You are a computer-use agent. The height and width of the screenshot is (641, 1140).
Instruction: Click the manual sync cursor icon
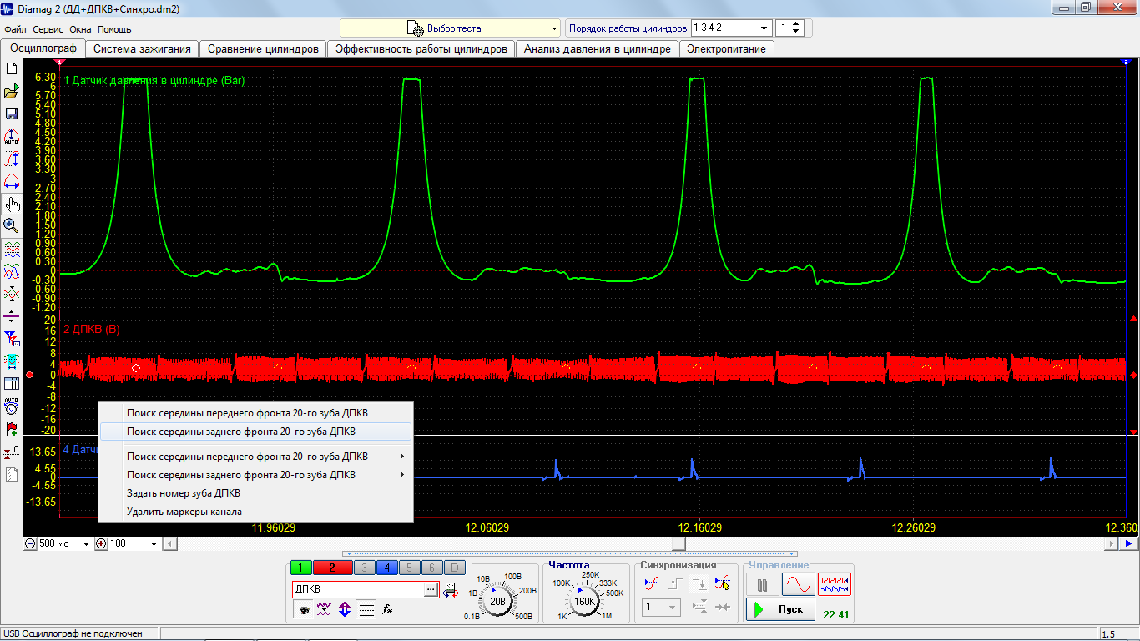point(723,583)
